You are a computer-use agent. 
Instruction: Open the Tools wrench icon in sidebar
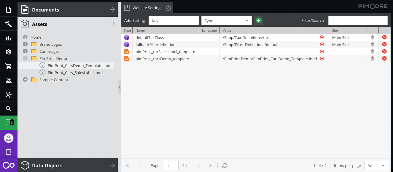(9, 24)
